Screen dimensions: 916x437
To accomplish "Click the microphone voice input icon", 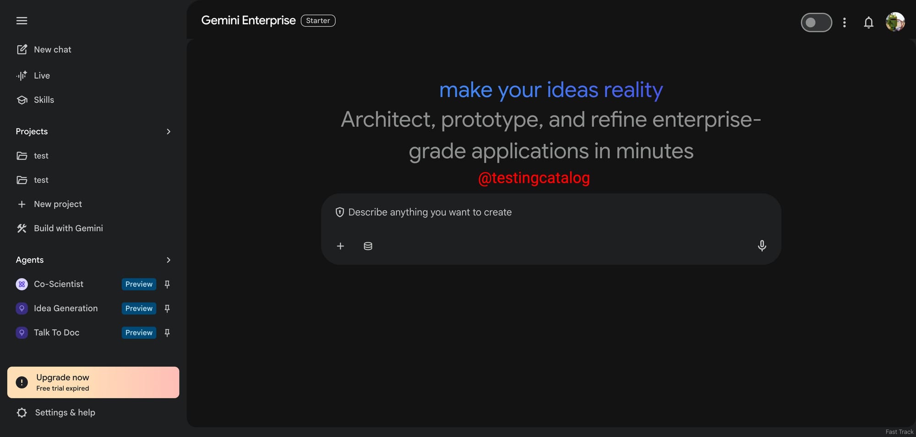I will point(762,246).
